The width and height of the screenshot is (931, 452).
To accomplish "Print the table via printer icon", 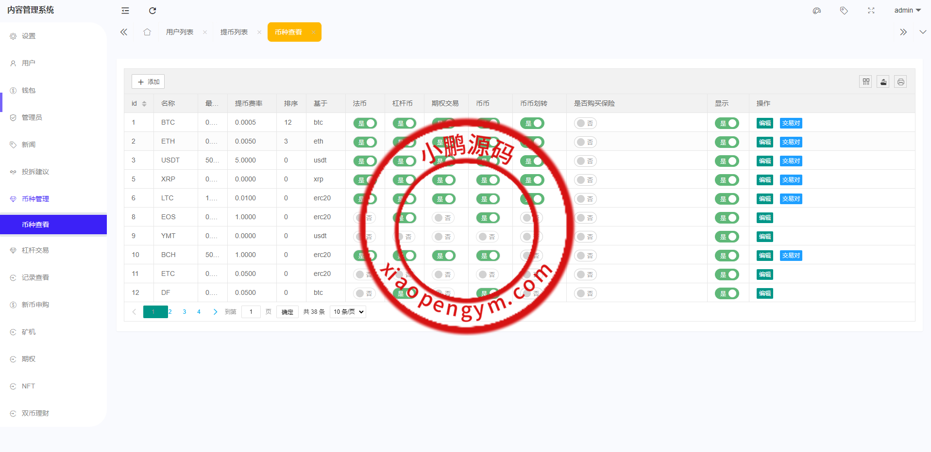I will pos(901,82).
